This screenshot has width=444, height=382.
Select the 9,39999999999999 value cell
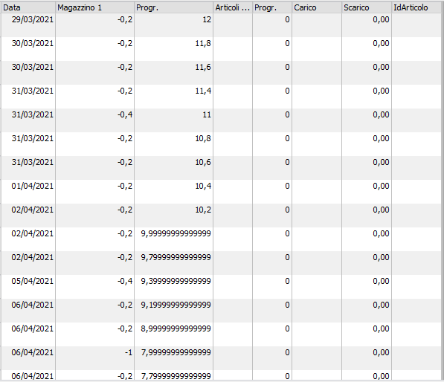(x=173, y=287)
